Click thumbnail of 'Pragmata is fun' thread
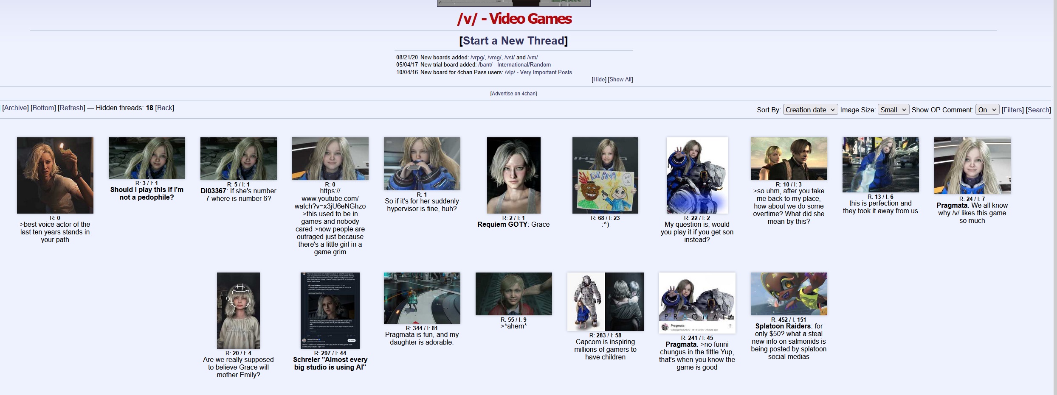Image resolution: width=1057 pixels, height=395 pixels. (422, 298)
